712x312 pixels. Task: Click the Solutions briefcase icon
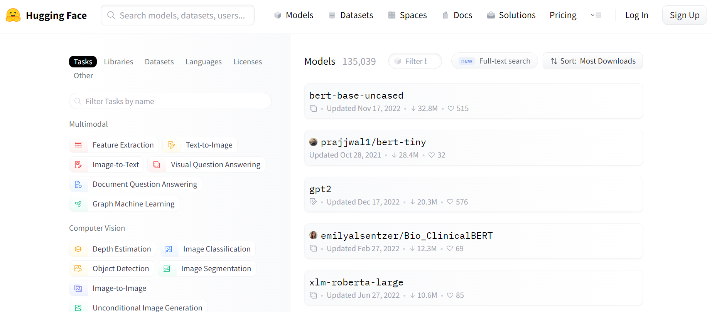[x=491, y=15]
